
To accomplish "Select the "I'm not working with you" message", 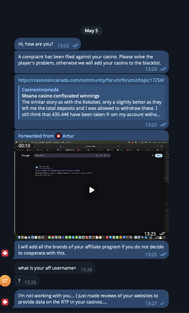I will [91, 299].
